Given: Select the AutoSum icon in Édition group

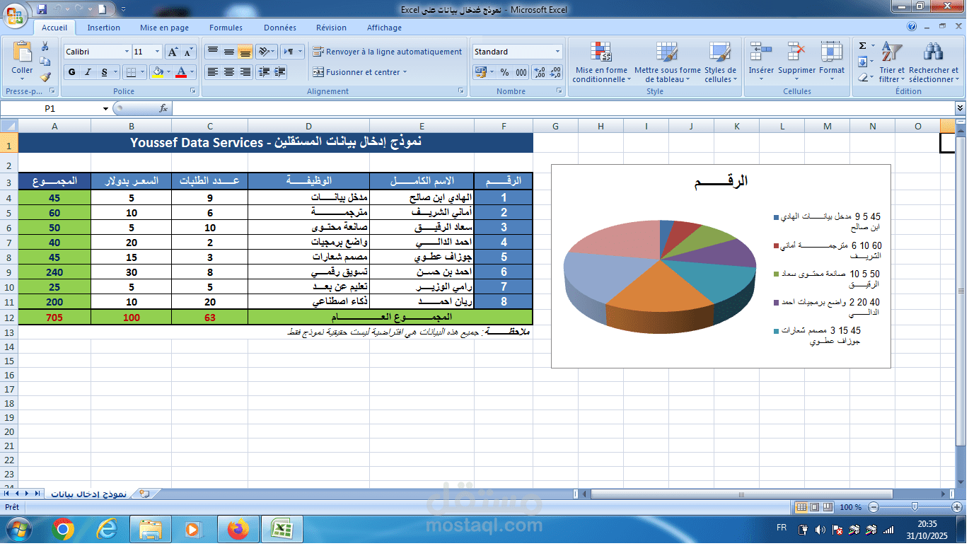Looking at the screenshot, I should [x=863, y=46].
